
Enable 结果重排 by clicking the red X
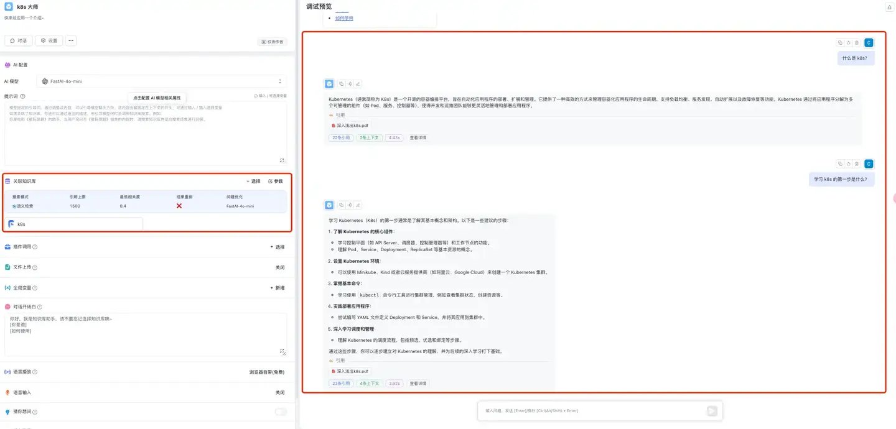tap(179, 205)
